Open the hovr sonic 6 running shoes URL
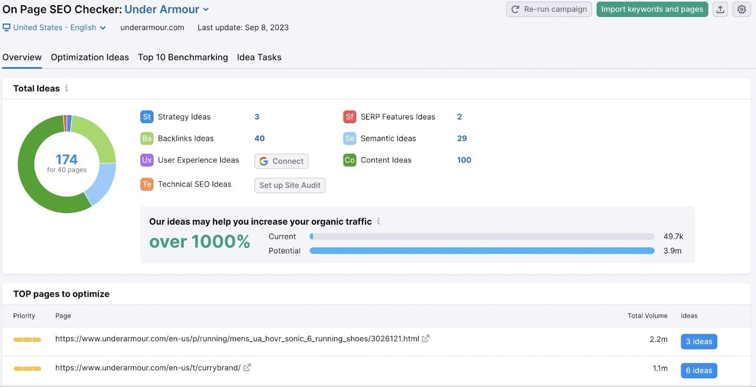This screenshot has width=756, height=387. click(x=237, y=339)
